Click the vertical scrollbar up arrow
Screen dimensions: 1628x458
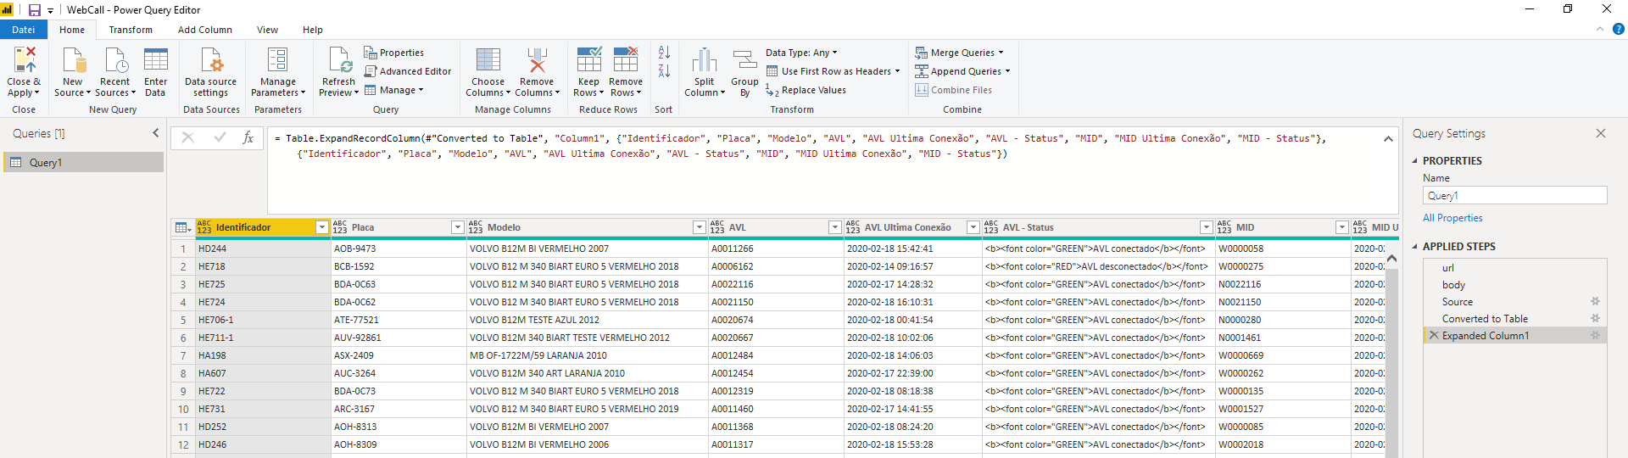click(1391, 259)
